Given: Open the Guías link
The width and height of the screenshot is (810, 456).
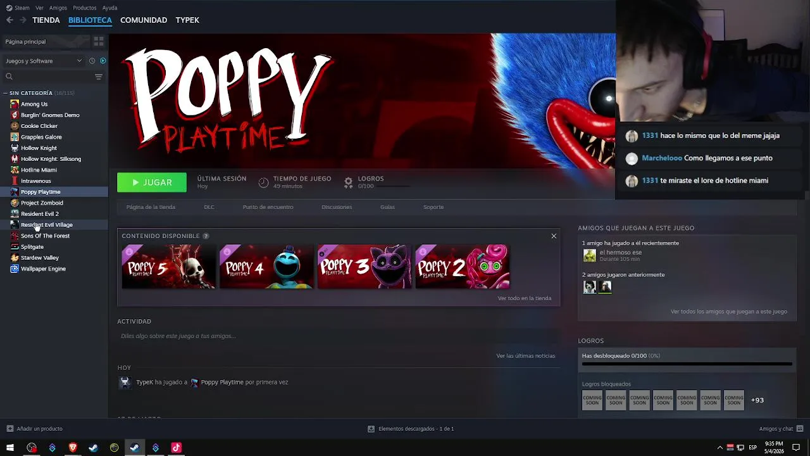Looking at the screenshot, I should [x=387, y=207].
